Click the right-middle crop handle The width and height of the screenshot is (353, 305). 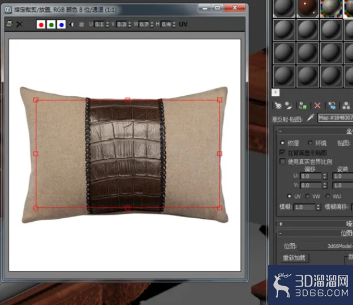[x=219, y=154]
